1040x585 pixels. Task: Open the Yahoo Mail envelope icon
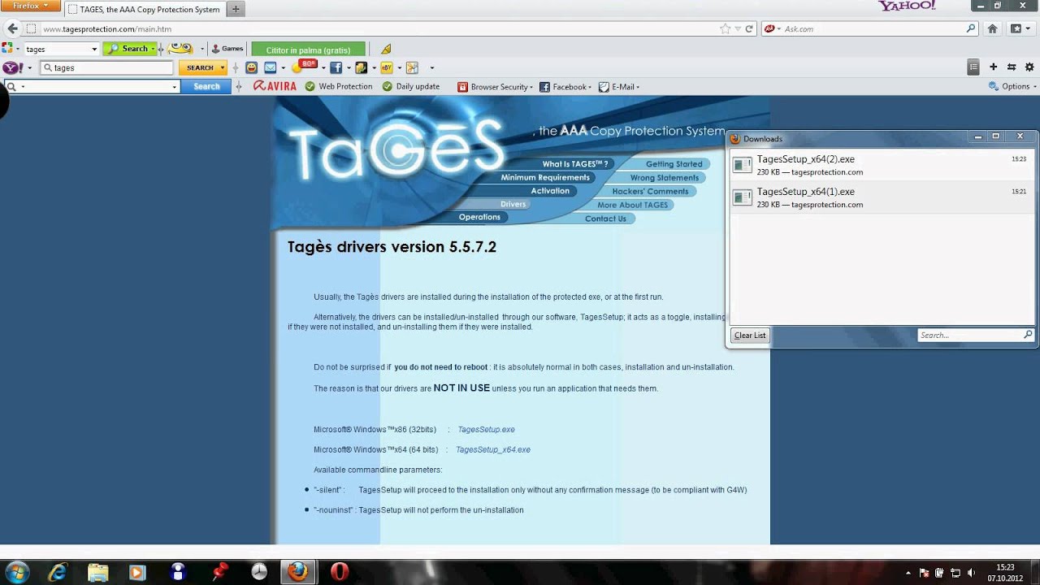pos(271,67)
